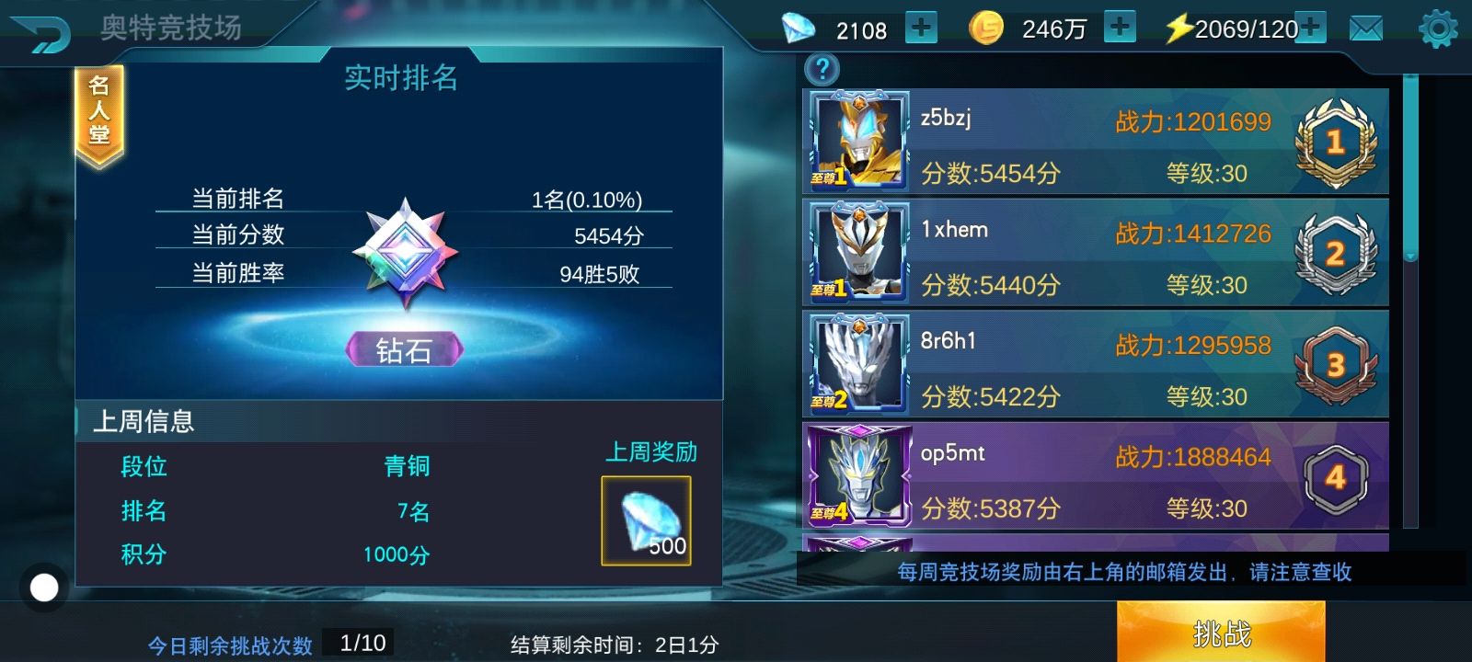Viewport: 1472px width, 662px height.
Task: Select player 8r6h1 ranking row
Action: pos(1095,365)
